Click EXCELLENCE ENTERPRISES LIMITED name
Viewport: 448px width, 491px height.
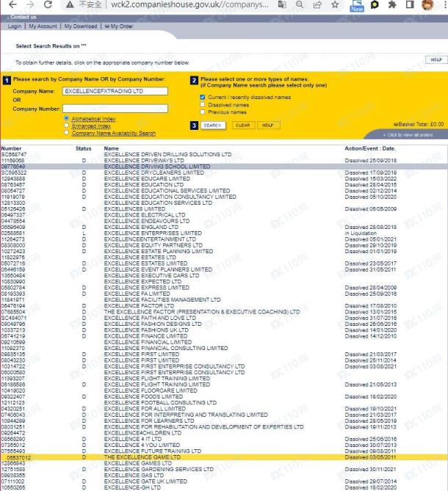(153, 233)
